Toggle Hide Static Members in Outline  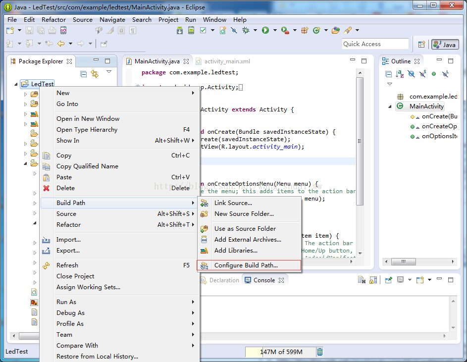(x=422, y=74)
